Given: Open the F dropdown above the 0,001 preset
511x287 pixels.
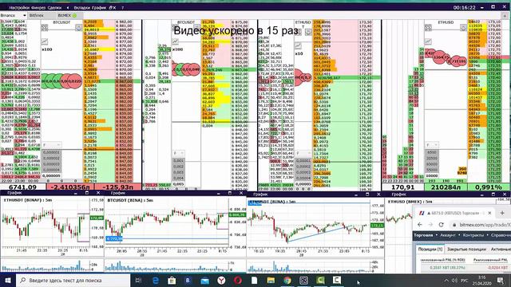Looking at the screenshot, I should (x=179, y=153).
